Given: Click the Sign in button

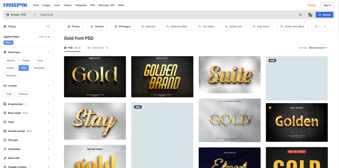Looking at the screenshot, I should point(327,5).
